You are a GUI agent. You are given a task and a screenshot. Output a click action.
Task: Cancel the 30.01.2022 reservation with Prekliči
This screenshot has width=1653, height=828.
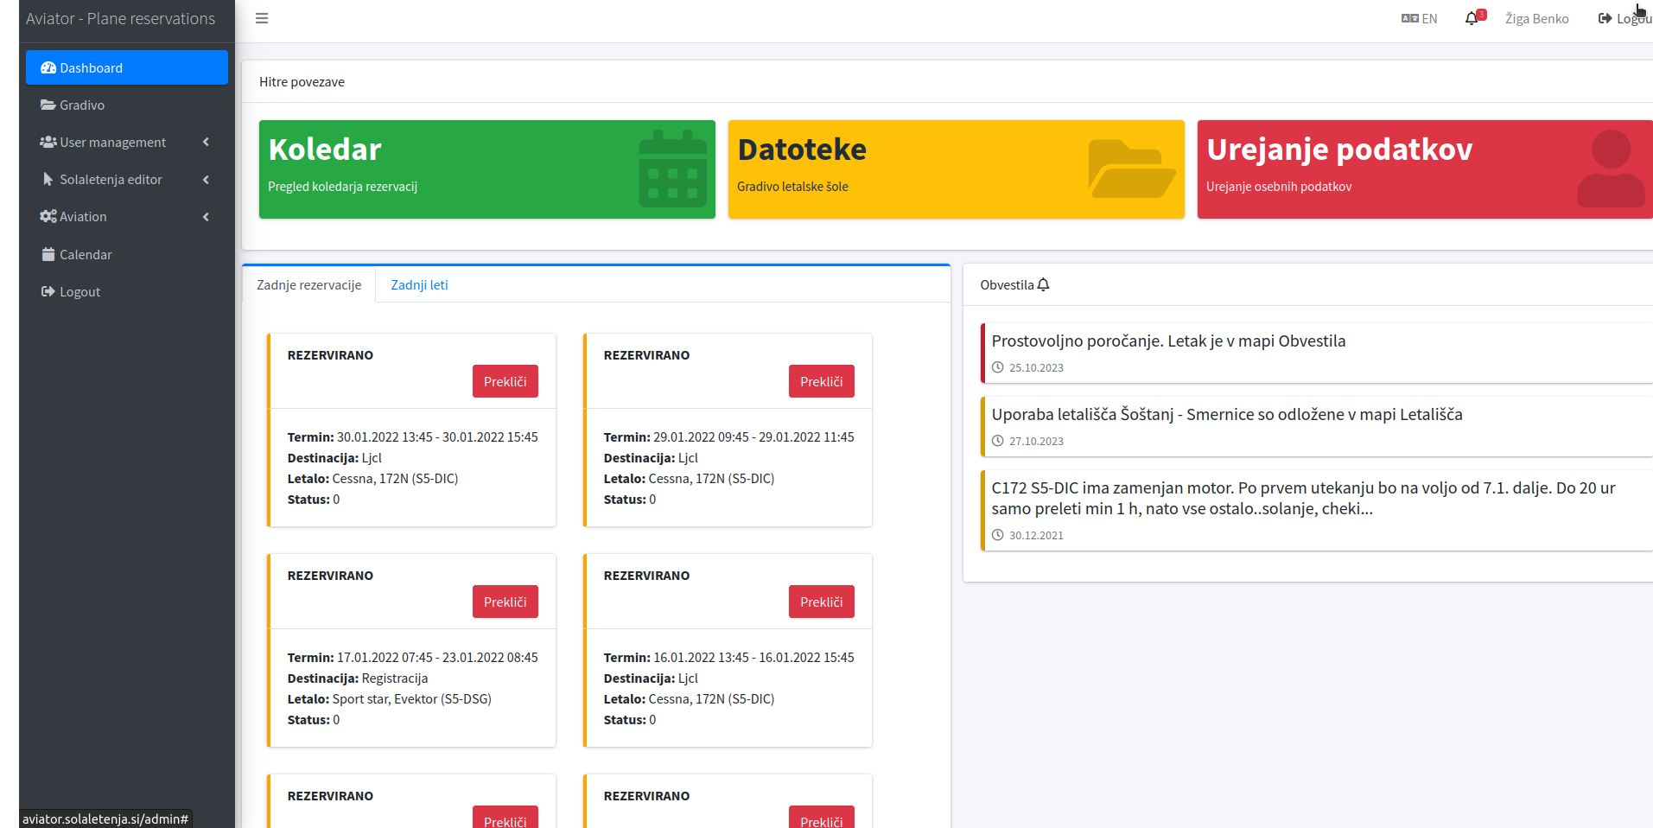(505, 381)
